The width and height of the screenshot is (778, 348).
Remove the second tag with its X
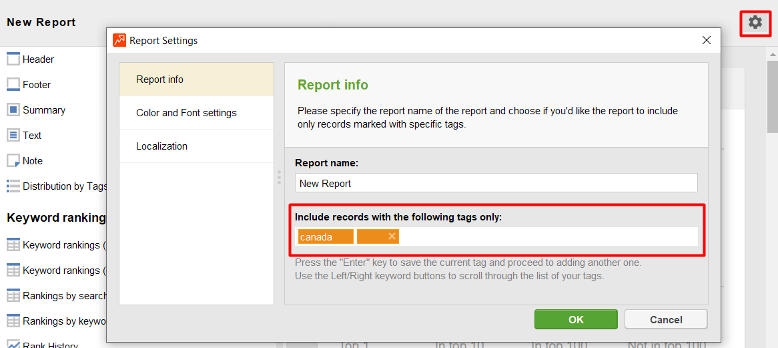click(392, 236)
